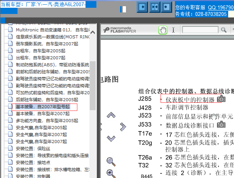Image resolution: width=234 pixels, height=178 pixels.
Task: Click the macromedia FlashPaper logo
Action: click(120, 30)
